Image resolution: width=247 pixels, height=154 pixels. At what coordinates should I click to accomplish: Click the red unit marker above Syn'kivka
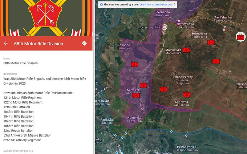click(187, 94)
